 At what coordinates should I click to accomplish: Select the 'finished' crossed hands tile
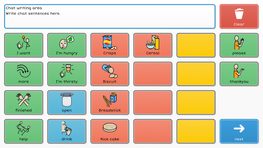click(24, 103)
